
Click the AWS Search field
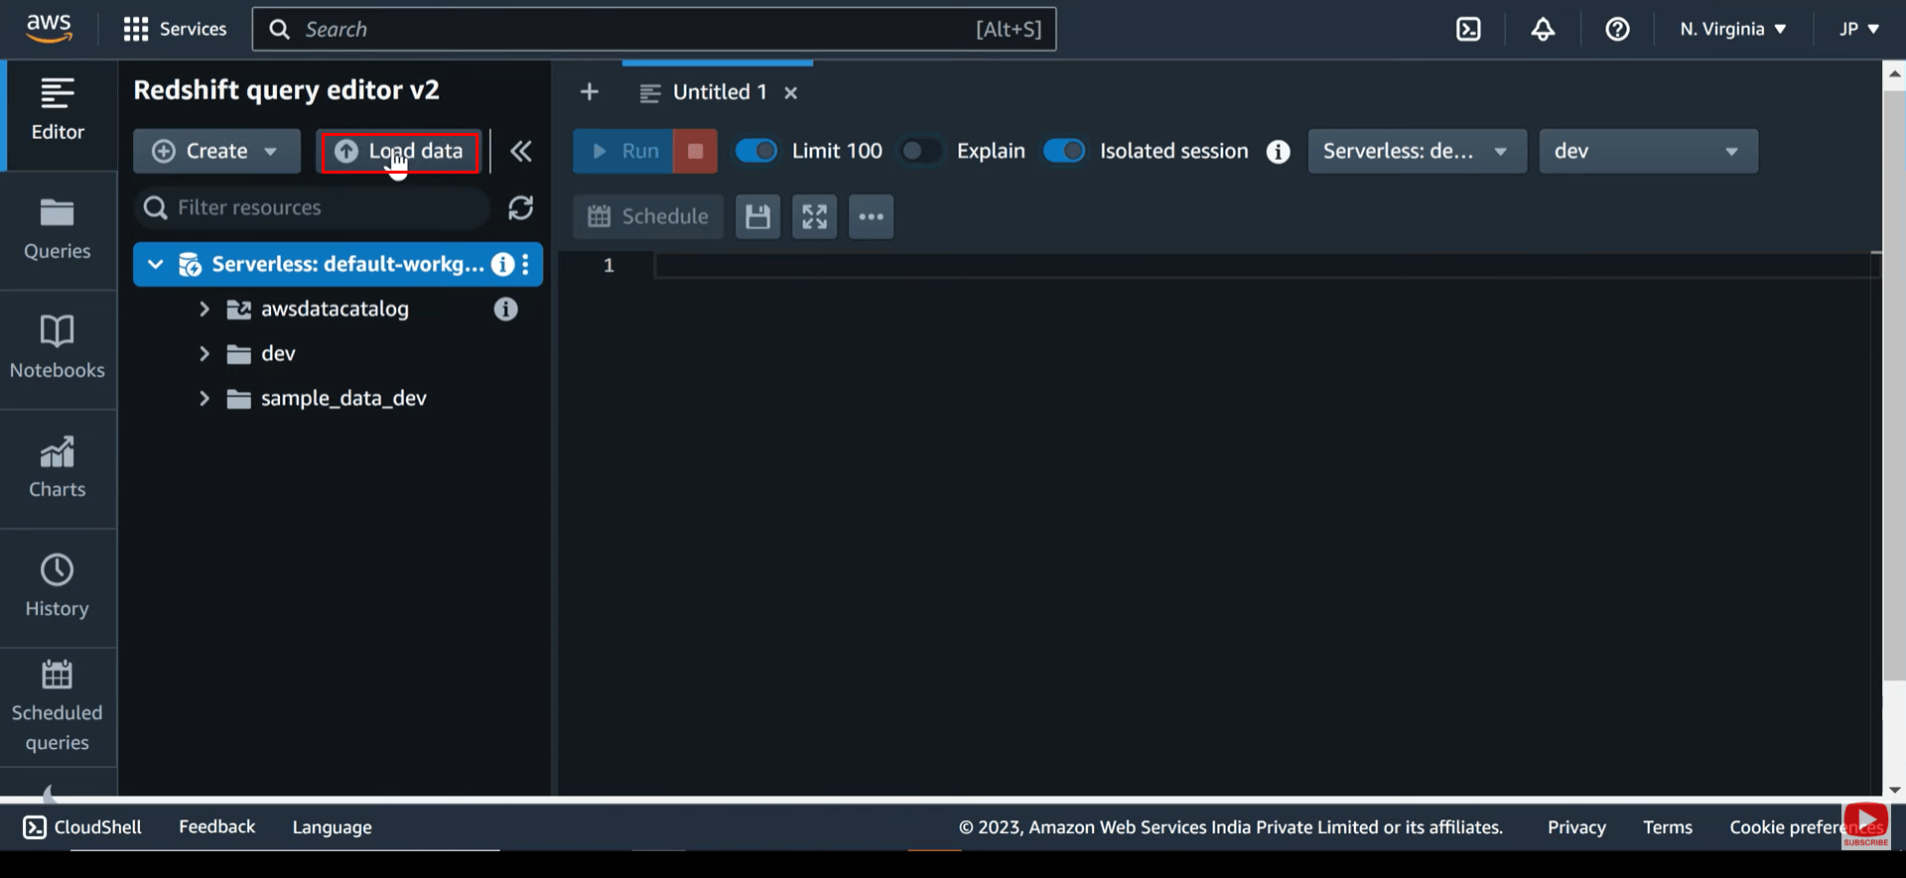pos(654,29)
